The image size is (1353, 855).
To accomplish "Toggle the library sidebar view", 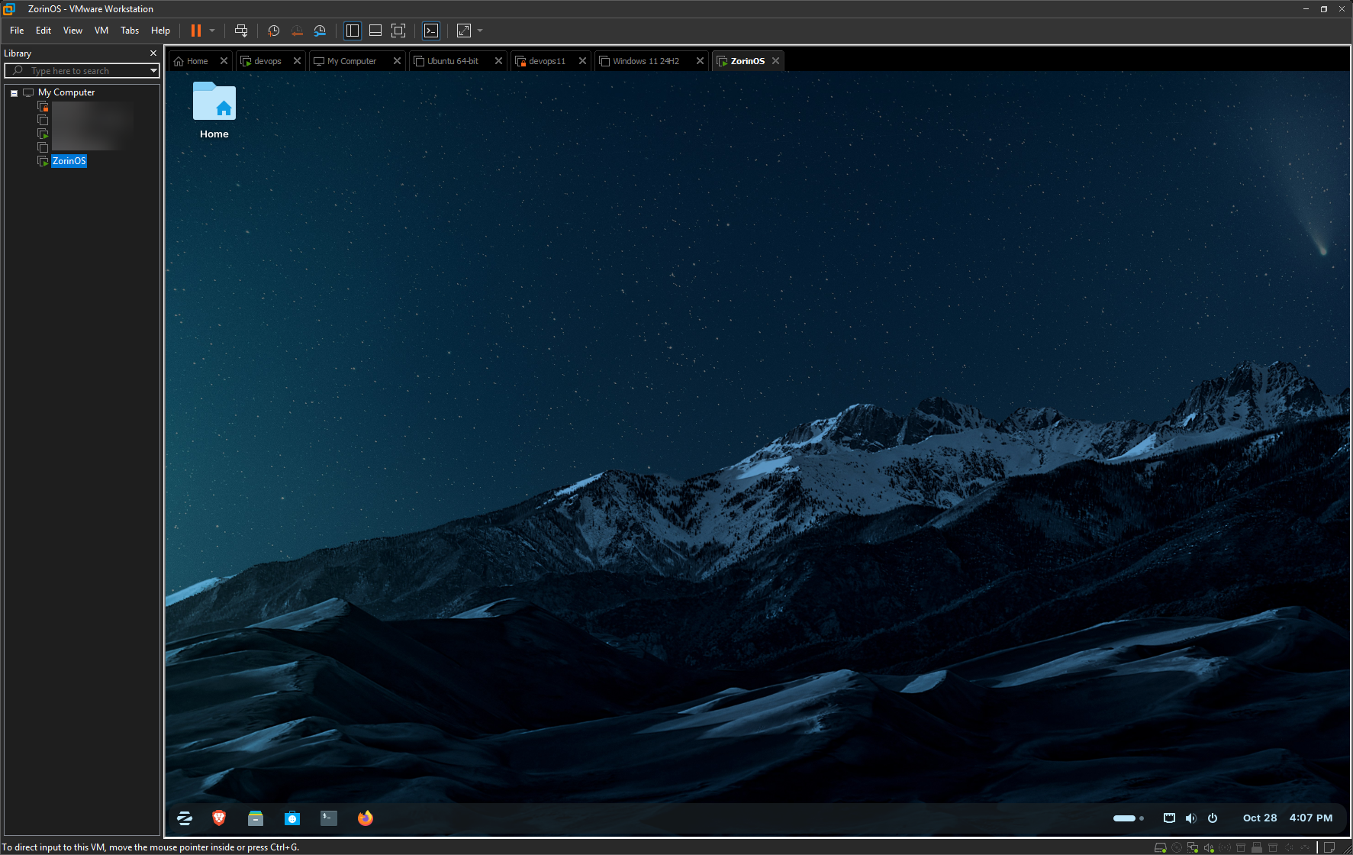I will click(353, 31).
